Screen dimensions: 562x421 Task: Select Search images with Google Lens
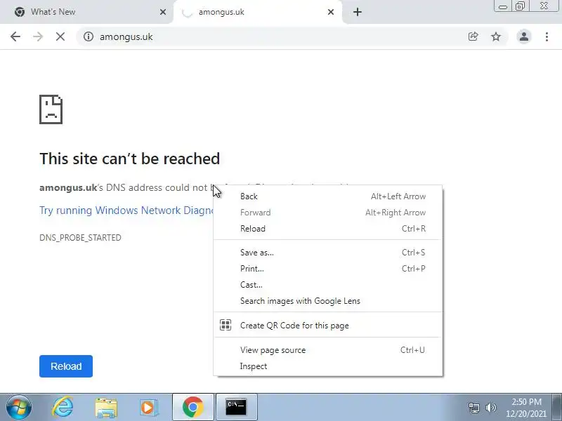pos(328,301)
